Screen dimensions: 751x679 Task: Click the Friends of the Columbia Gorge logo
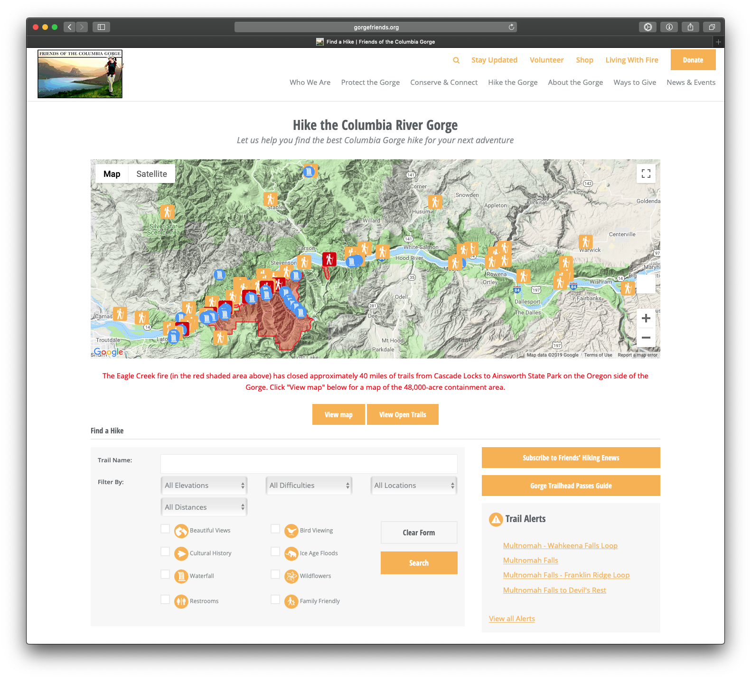point(80,74)
